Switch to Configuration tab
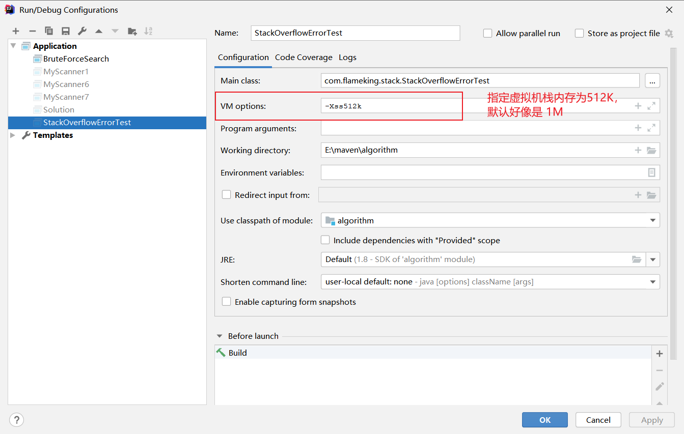 pos(243,57)
